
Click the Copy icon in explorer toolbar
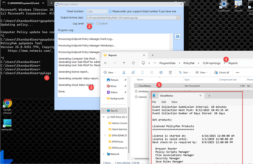pos(133,72)
